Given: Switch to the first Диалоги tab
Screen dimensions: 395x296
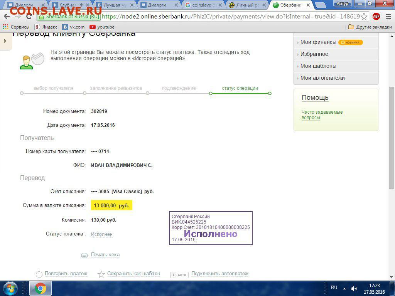Looking at the screenshot, I should tap(25, 5).
